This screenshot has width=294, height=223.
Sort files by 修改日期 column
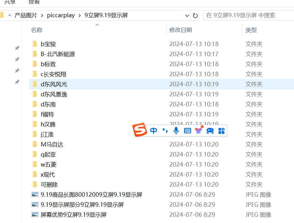tap(181, 30)
